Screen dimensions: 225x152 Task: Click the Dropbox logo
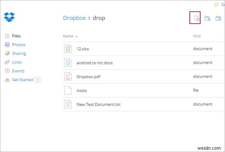(9, 17)
